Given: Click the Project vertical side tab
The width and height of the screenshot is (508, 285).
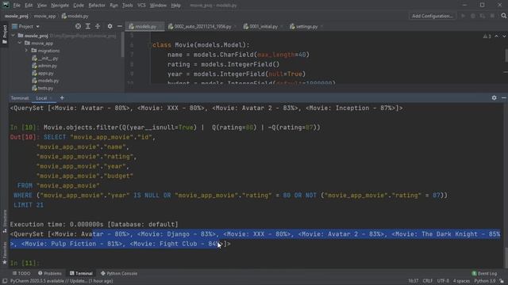Looking at the screenshot, I should [5, 34].
